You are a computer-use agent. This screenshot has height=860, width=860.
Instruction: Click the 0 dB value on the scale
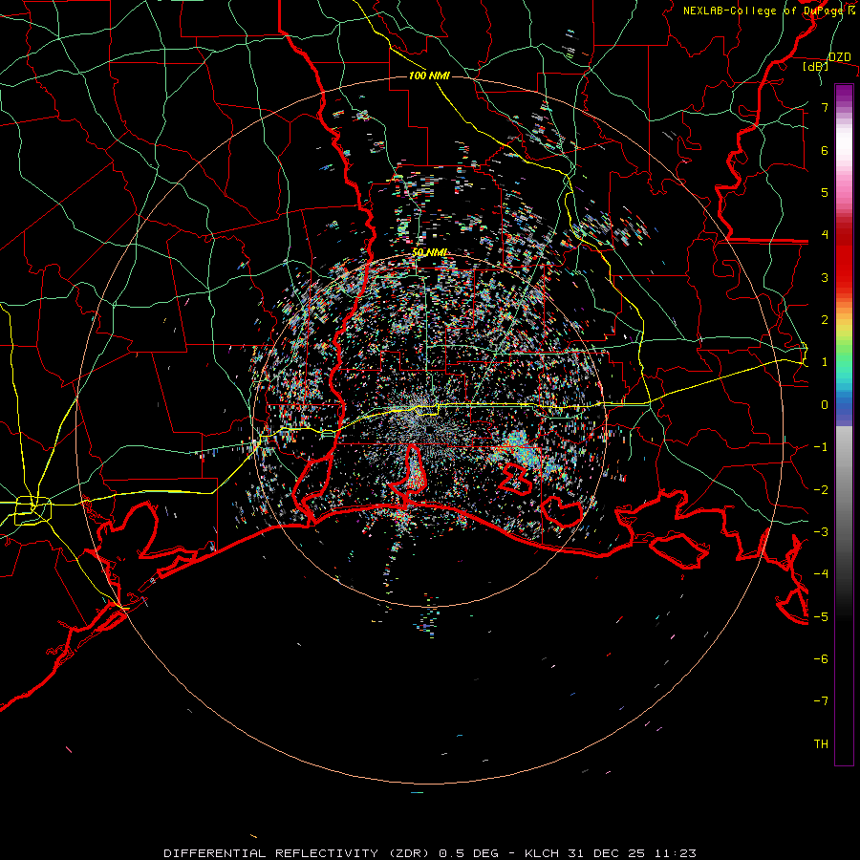(x=825, y=405)
